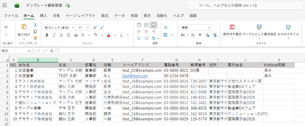The width and height of the screenshot is (305, 126).
Task: Click the cloud saved status icon
Action: point(68,5)
